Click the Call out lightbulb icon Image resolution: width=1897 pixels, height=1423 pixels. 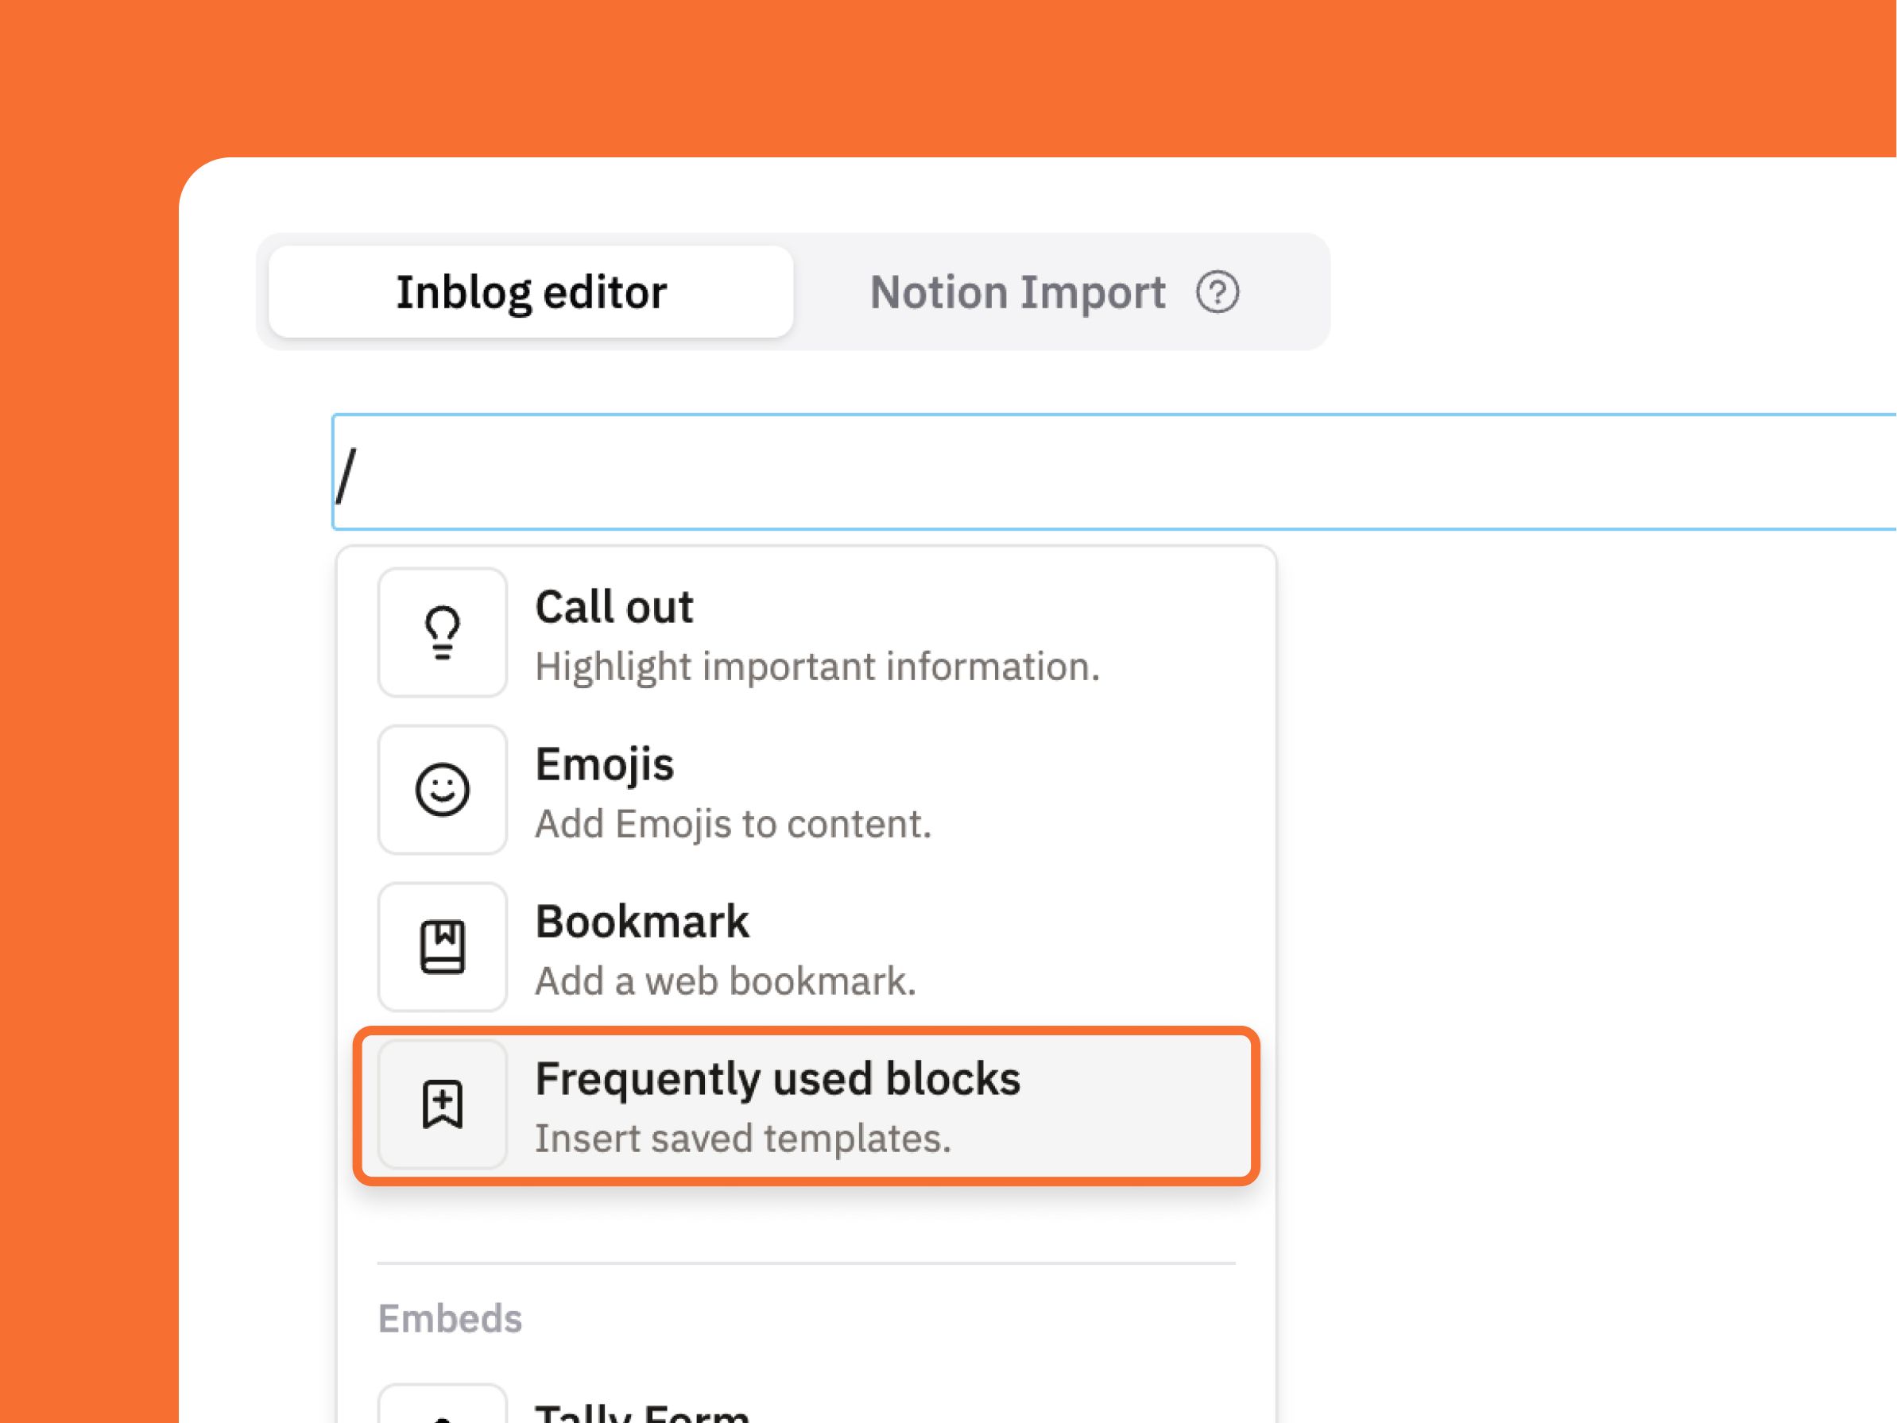pyautogui.click(x=443, y=632)
